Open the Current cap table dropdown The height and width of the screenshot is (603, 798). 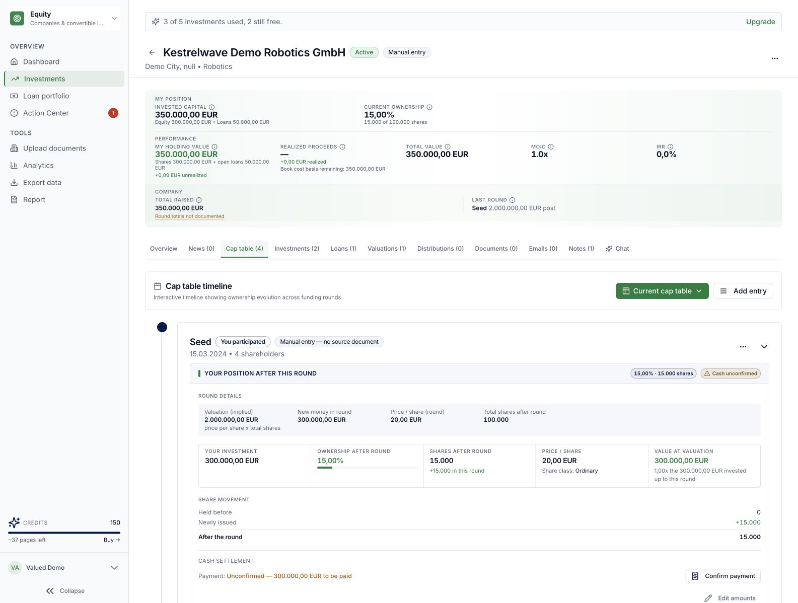[x=662, y=291]
